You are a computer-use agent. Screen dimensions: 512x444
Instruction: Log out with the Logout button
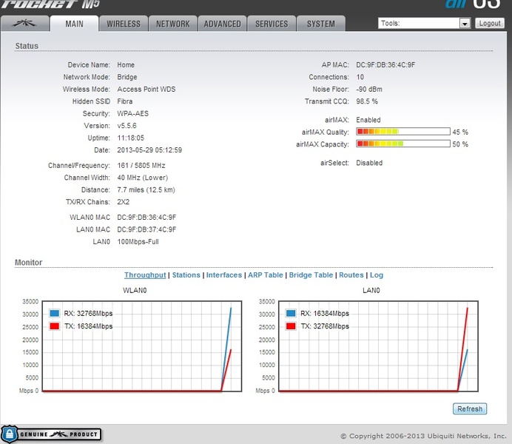[490, 23]
